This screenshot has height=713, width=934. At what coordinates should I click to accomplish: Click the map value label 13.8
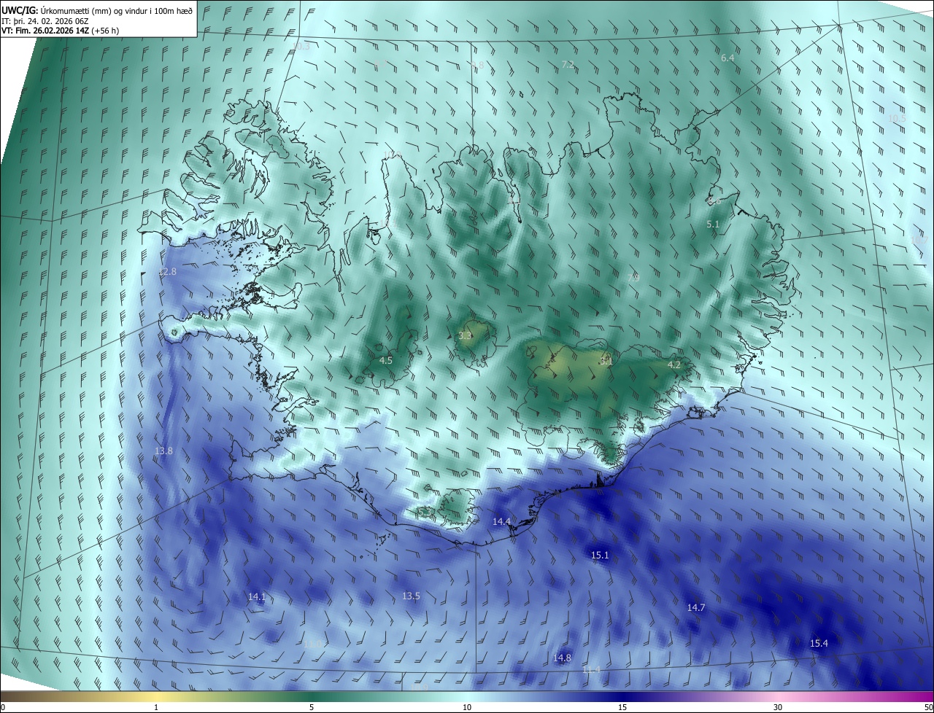click(x=163, y=451)
